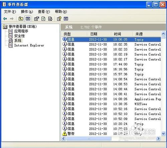Click the Up one level folder icon

click(21, 19)
